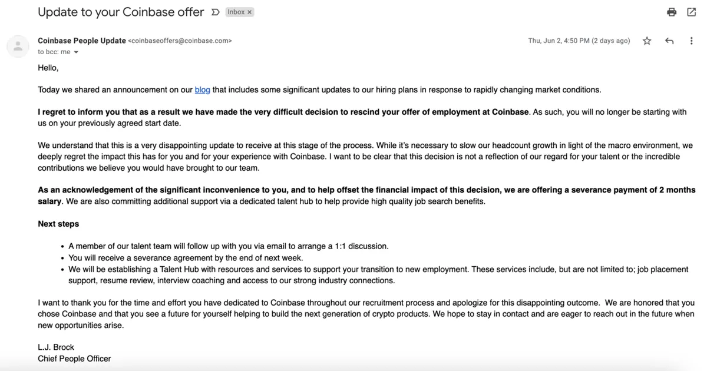The image size is (707, 371).
Task: Remove the Inbox label with its x
Action: point(249,12)
